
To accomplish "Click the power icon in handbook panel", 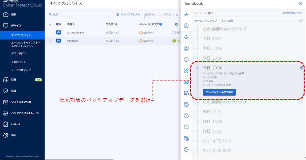I will click(x=186, y=59).
